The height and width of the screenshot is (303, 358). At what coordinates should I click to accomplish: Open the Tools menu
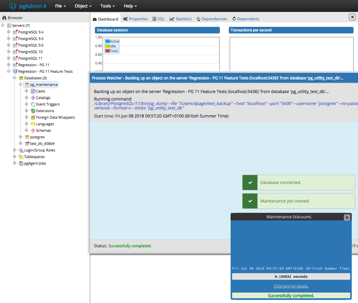[107, 6]
